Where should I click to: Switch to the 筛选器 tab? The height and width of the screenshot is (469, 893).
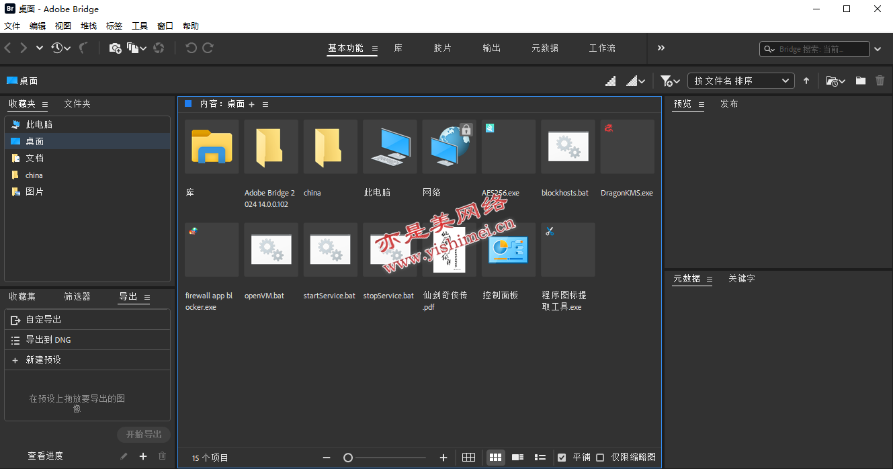77,297
